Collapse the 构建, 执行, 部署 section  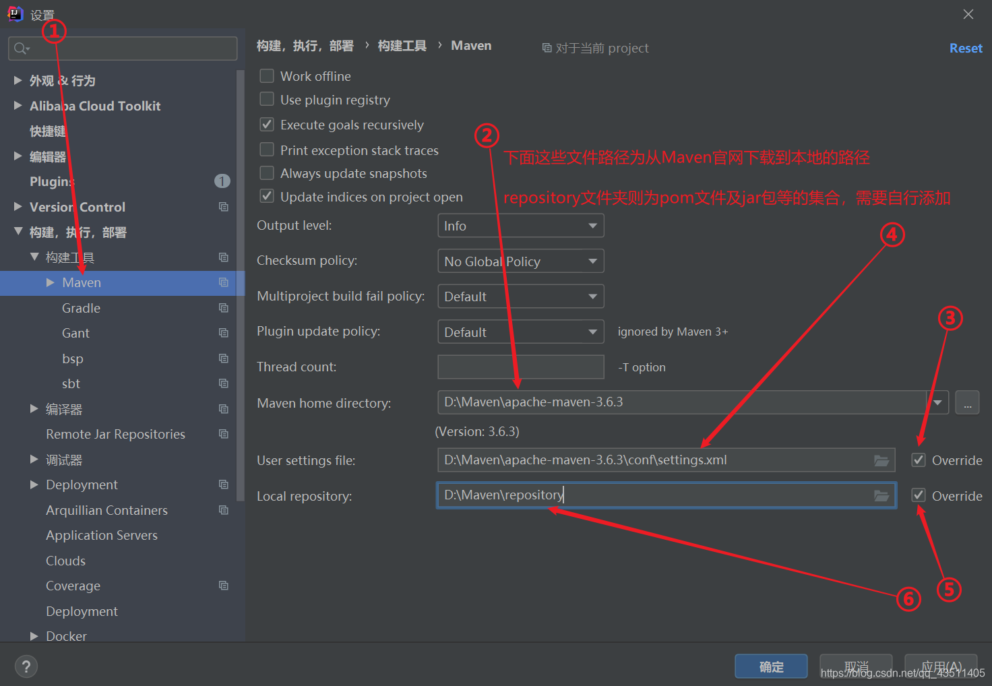point(18,232)
